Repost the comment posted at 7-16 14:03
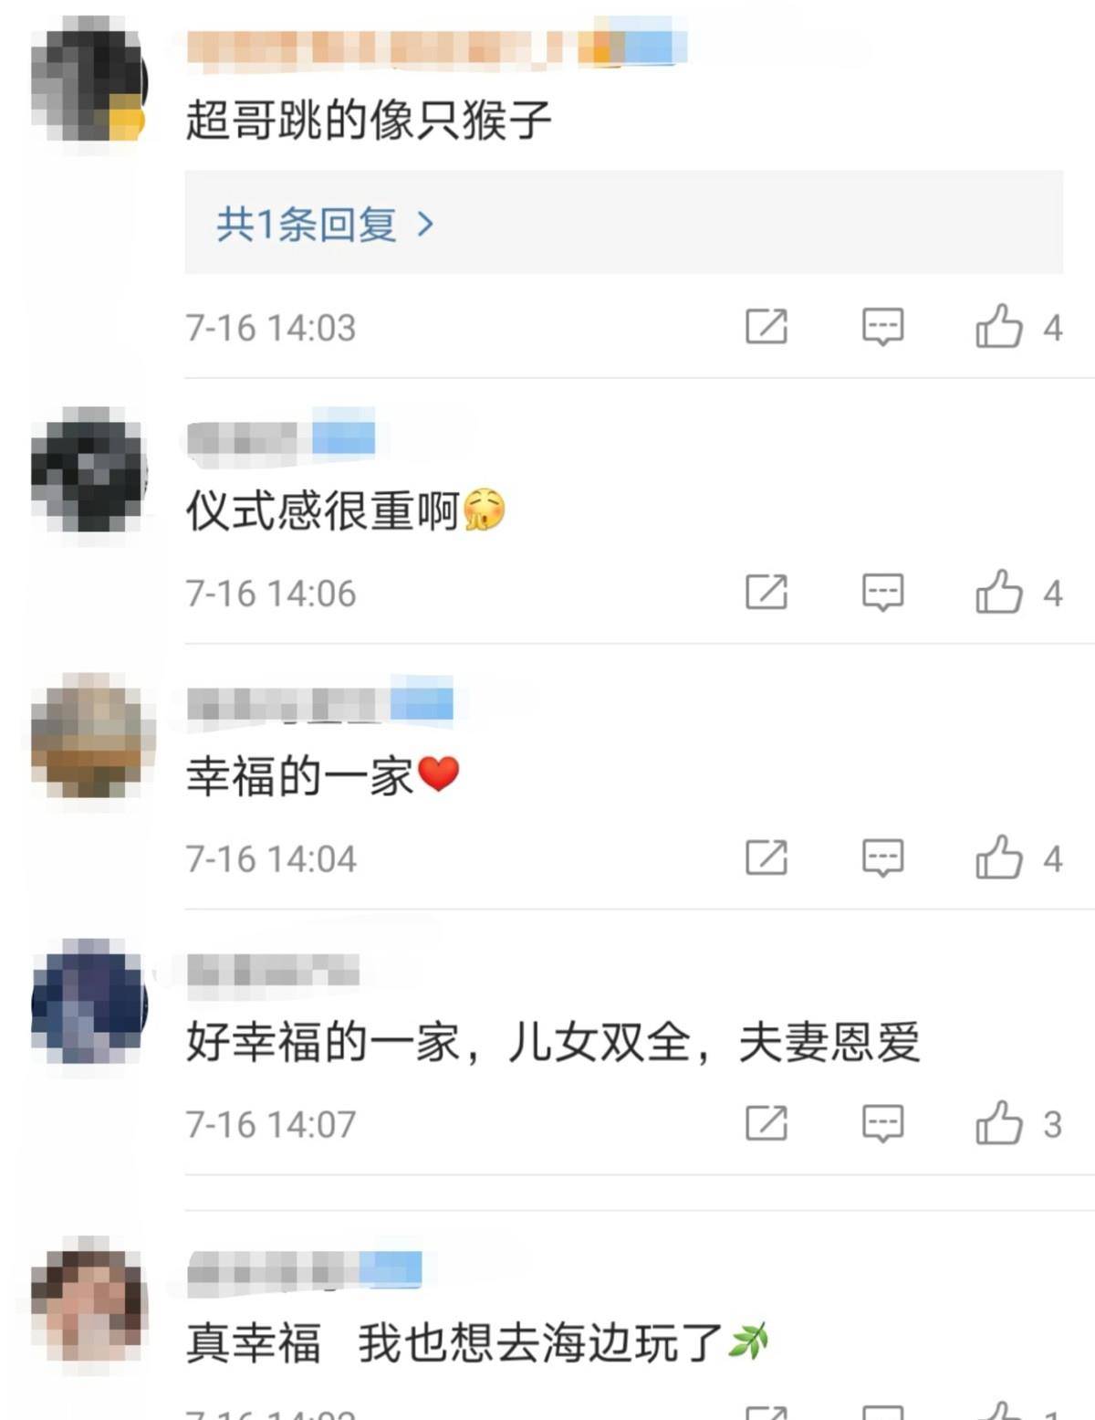Screen dimensions: 1095x1420 (x=766, y=327)
